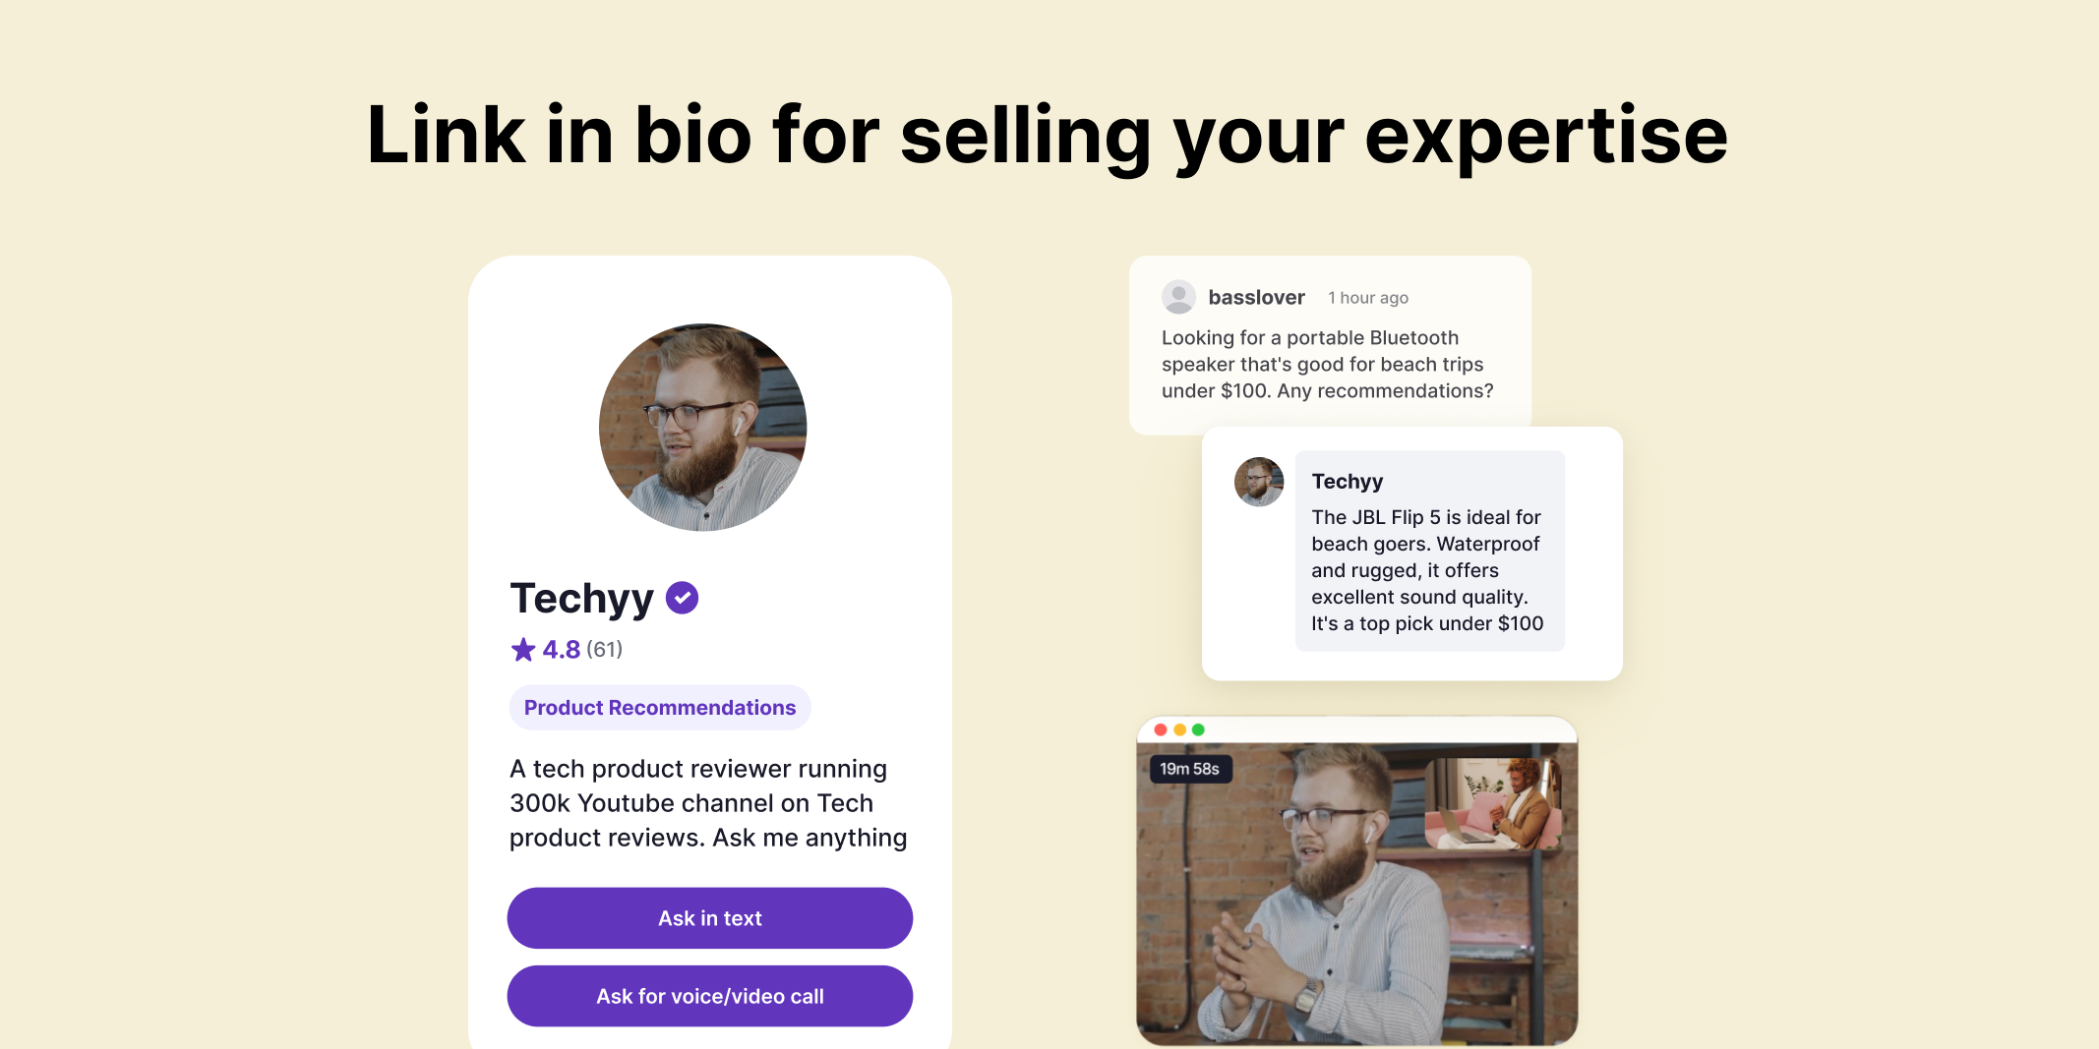Open the Product Recommendations tag
2099x1049 pixels.
point(660,708)
